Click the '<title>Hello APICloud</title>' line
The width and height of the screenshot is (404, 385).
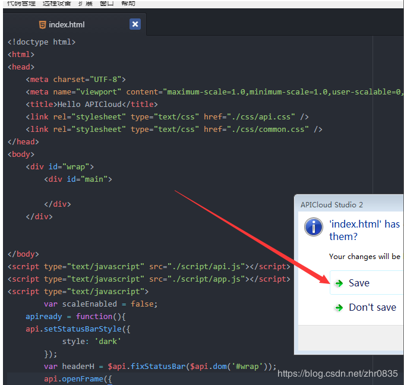[x=91, y=105]
